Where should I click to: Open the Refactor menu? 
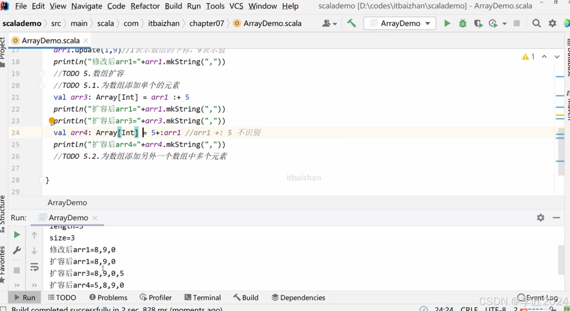(145, 6)
